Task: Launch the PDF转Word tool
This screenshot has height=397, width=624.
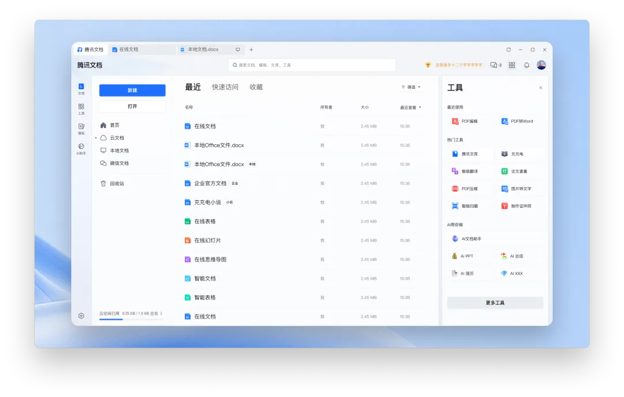Action: click(x=520, y=121)
